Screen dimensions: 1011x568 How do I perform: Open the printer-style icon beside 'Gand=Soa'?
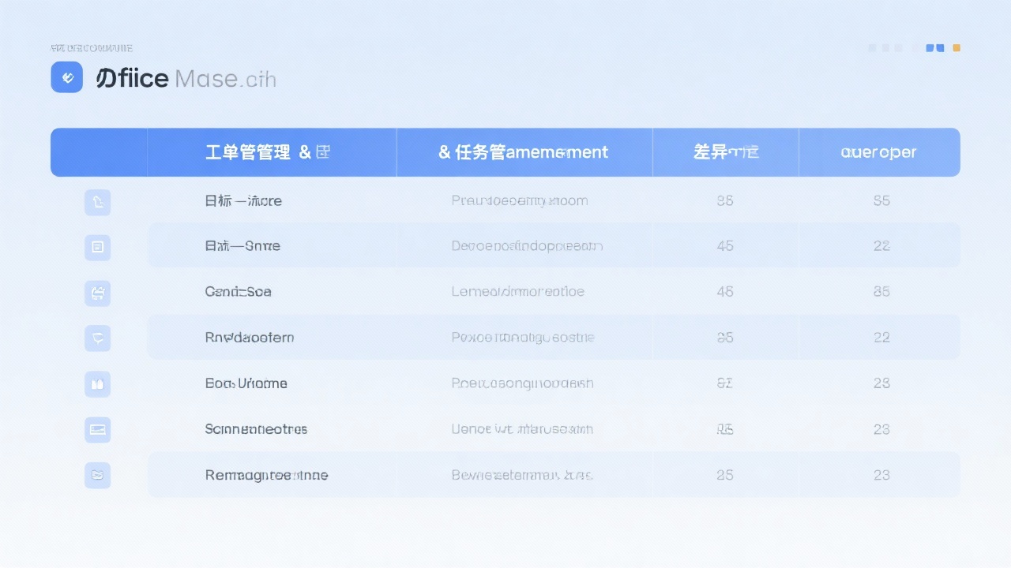(97, 293)
